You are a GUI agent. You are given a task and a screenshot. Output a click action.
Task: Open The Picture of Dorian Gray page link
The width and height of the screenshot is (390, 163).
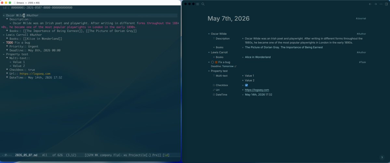coord(262,47)
